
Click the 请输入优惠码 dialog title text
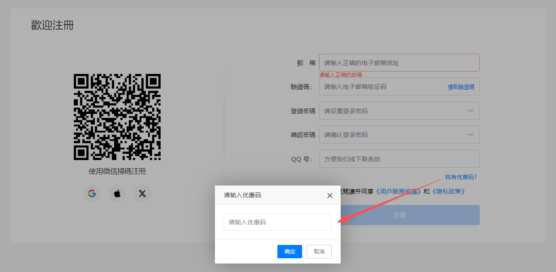click(243, 195)
